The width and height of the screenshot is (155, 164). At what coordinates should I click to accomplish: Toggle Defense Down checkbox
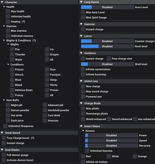pos(12,90)
